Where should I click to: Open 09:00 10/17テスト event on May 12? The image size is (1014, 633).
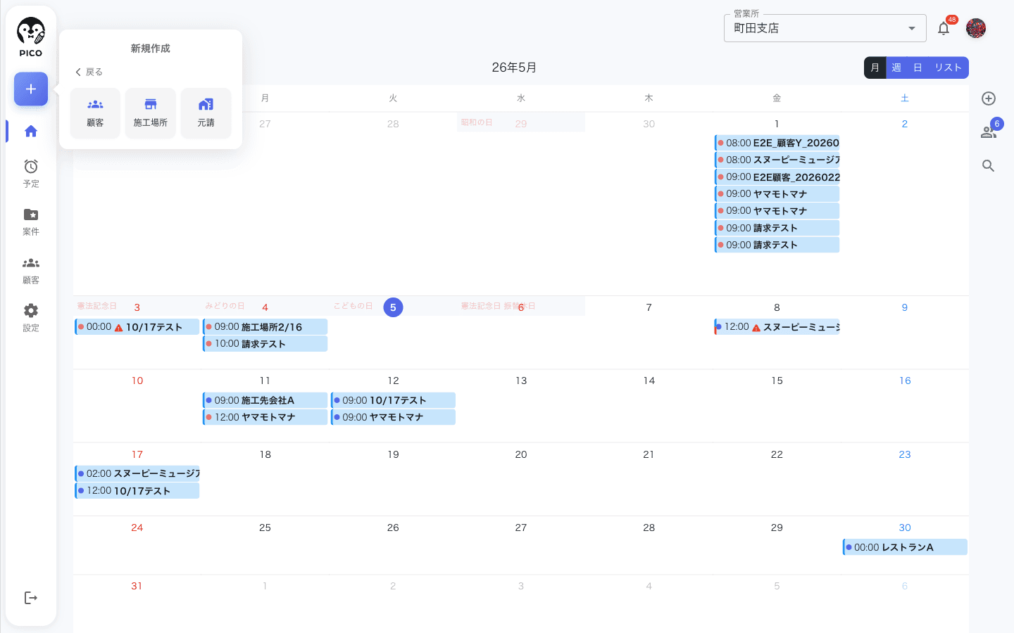pos(394,400)
